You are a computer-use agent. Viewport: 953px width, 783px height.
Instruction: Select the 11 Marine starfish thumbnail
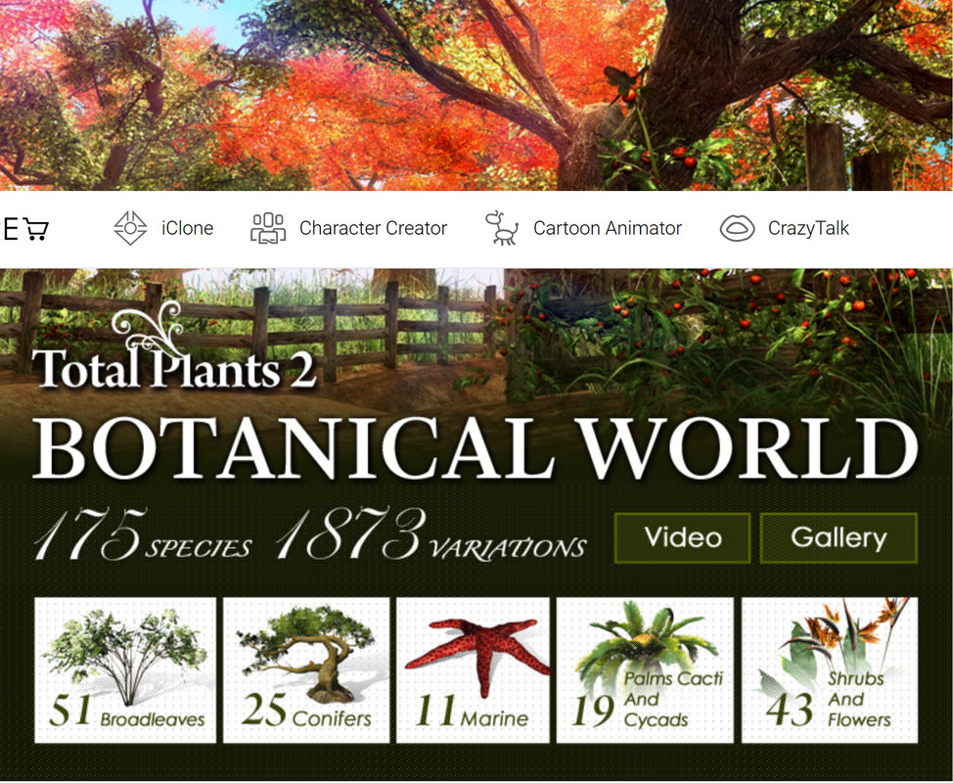(x=473, y=670)
